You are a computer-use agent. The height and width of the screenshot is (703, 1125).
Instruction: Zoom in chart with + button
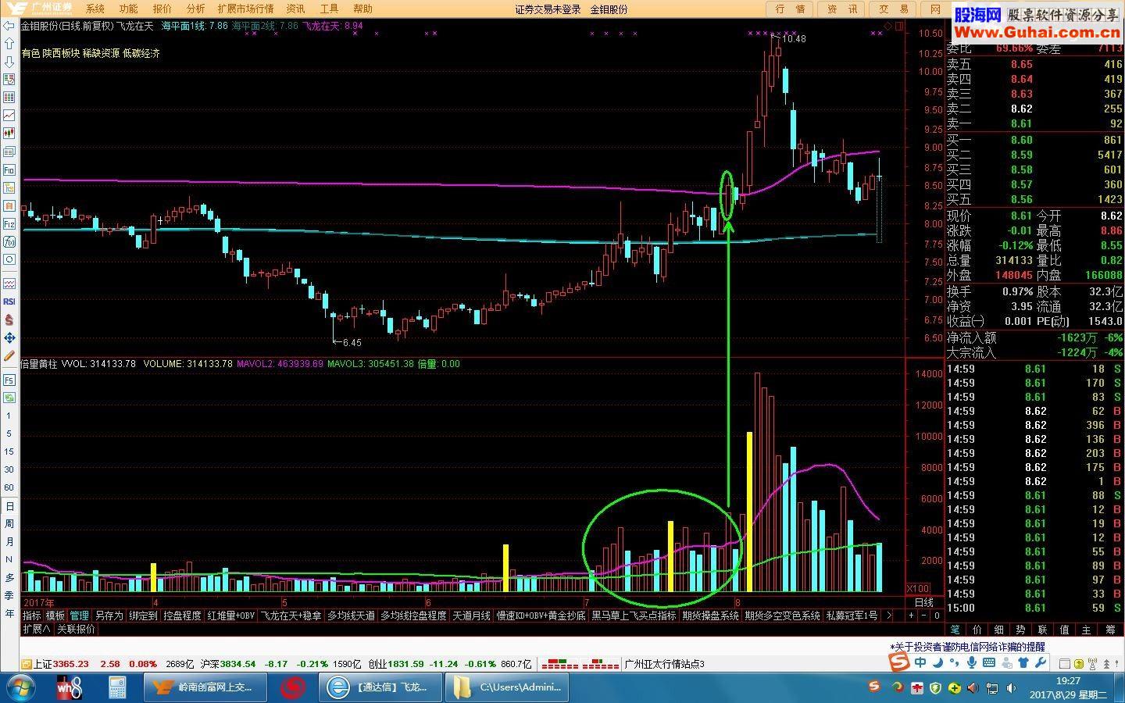[x=912, y=616]
